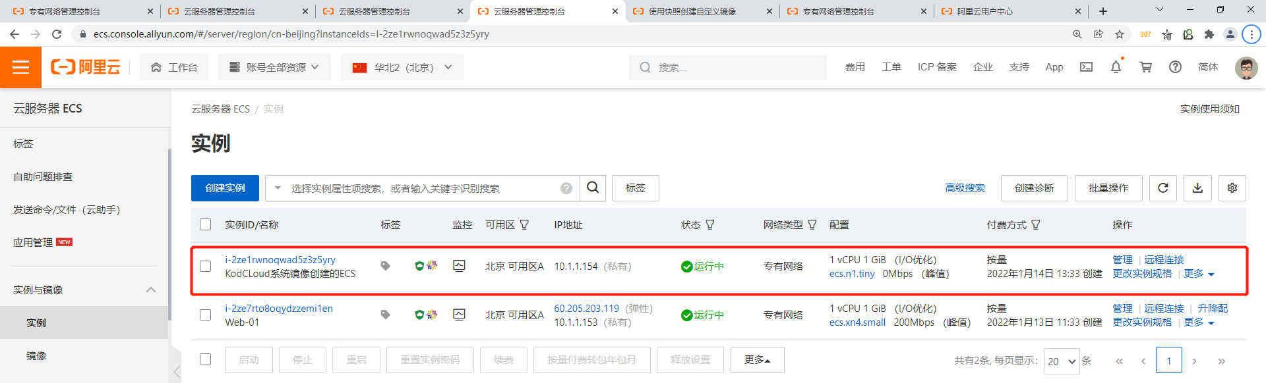1266x383 pixels.
Task: Open column settings gear icon
Action: 1232,188
